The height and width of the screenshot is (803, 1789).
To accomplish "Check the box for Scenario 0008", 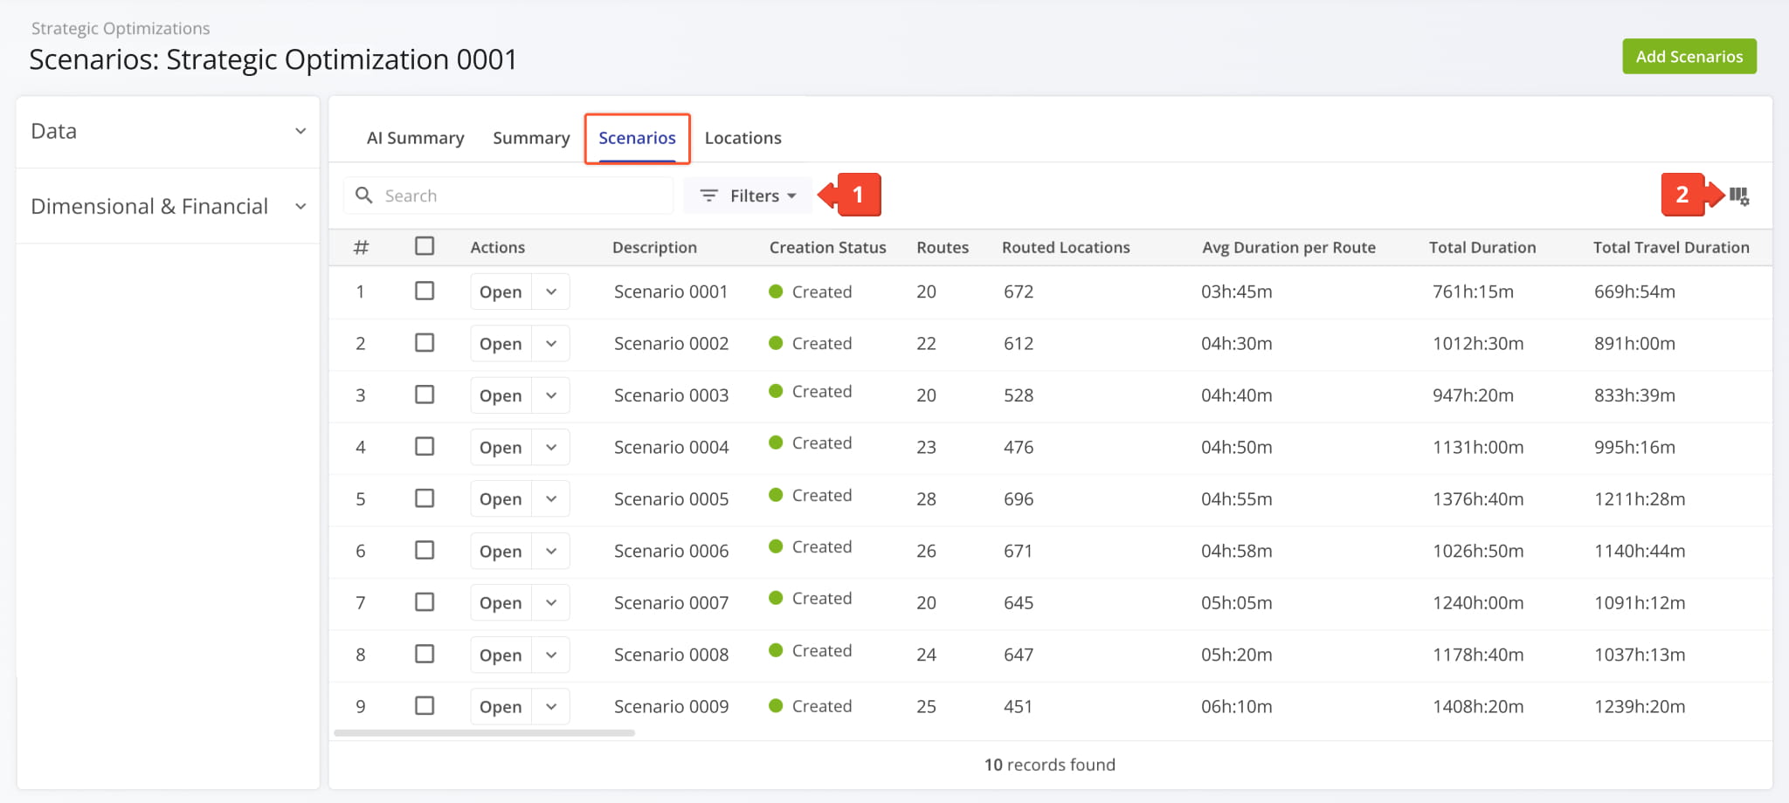I will click(425, 654).
